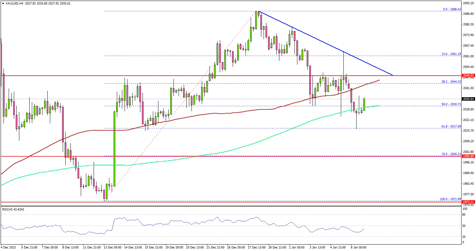Click the triangle arrow beside XAUUSD,H4
476x251 pixels.
[x=2, y=3]
